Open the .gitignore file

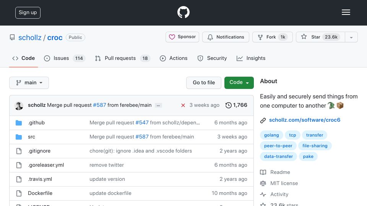click(39, 151)
